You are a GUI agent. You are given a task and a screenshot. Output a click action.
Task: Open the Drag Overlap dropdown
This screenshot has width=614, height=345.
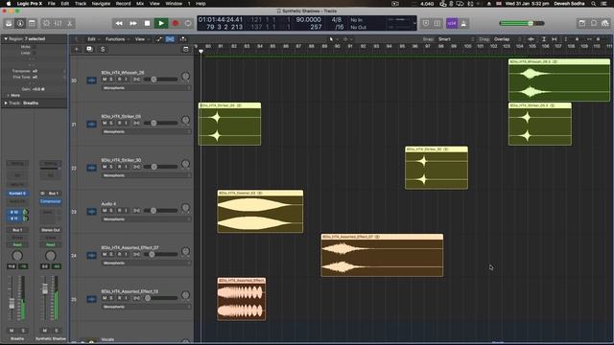point(508,39)
